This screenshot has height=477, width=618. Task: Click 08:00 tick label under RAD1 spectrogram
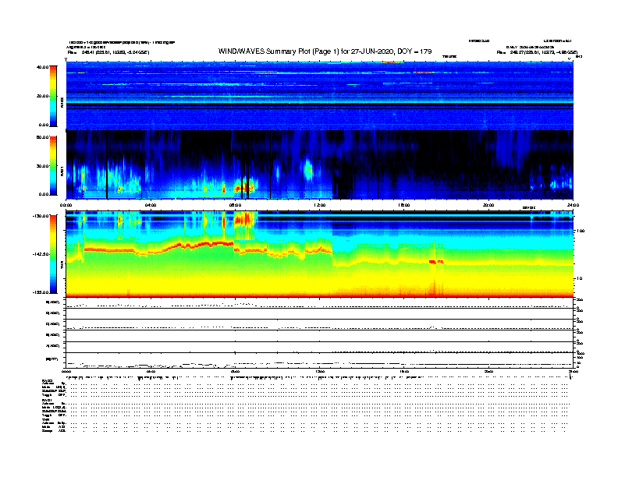[x=235, y=205]
